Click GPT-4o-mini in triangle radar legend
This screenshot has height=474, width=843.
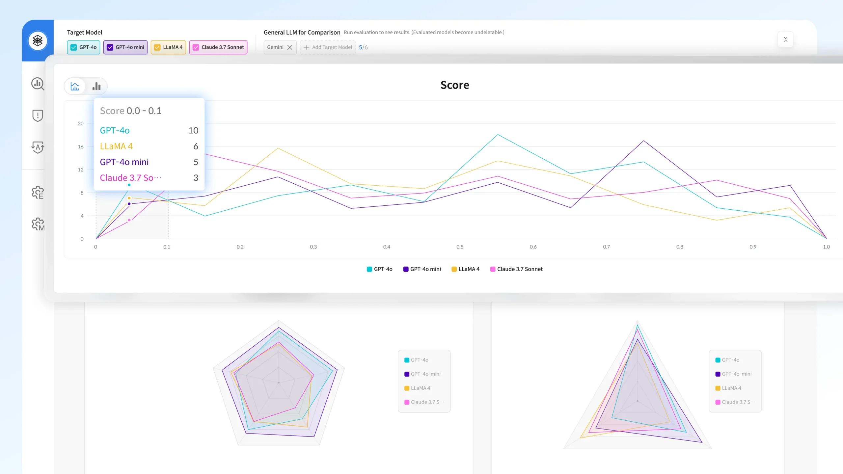733,374
